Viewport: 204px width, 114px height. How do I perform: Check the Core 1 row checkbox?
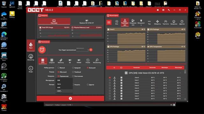(110, 80)
